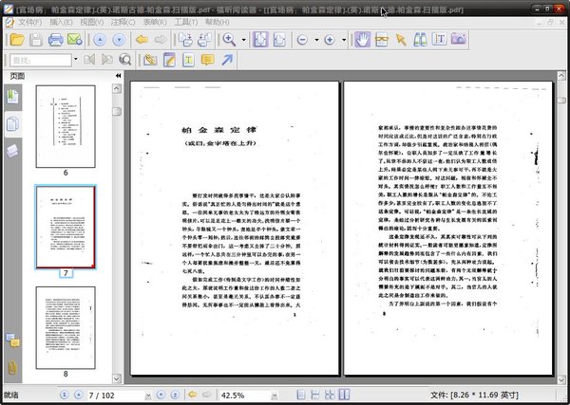Image resolution: width=570 pixels, height=405 pixels.
Task: Open the 表单 Forms menu
Action: [x=155, y=23]
